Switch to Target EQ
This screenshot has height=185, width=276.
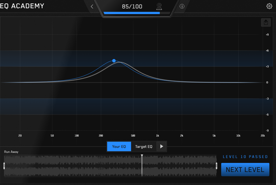tap(144, 146)
